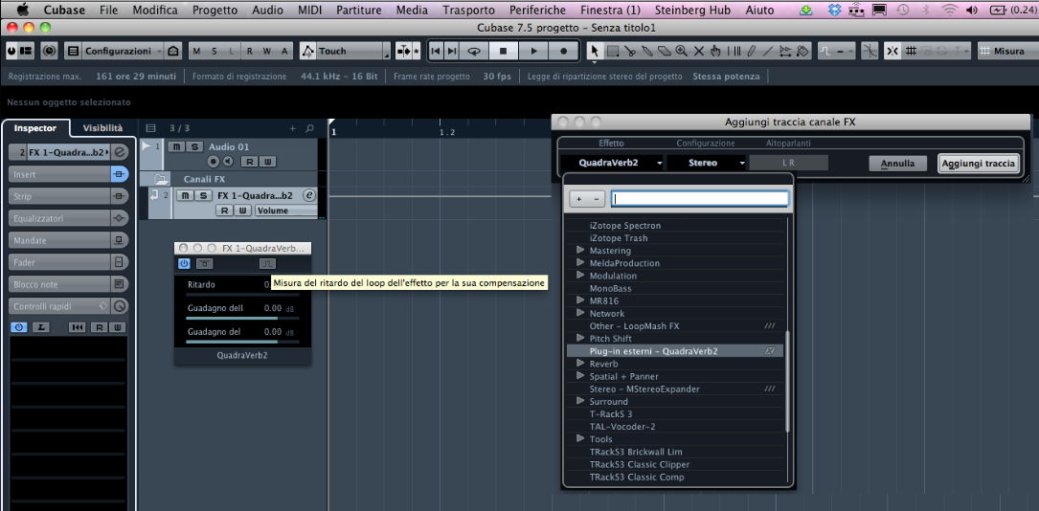The width and height of the screenshot is (1039, 511).
Task: Click the Record button in transport
Action: (563, 51)
